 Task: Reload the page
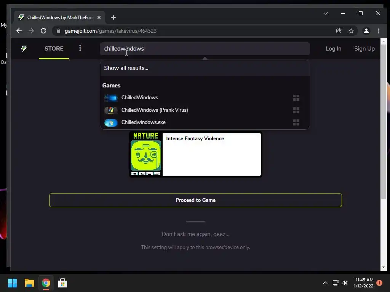(x=43, y=31)
